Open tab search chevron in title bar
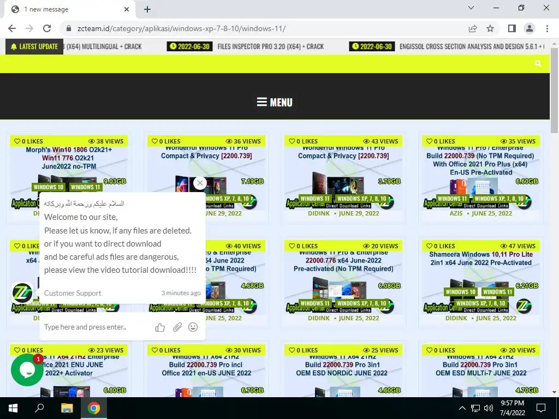The height and width of the screenshot is (419, 559). [x=471, y=8]
